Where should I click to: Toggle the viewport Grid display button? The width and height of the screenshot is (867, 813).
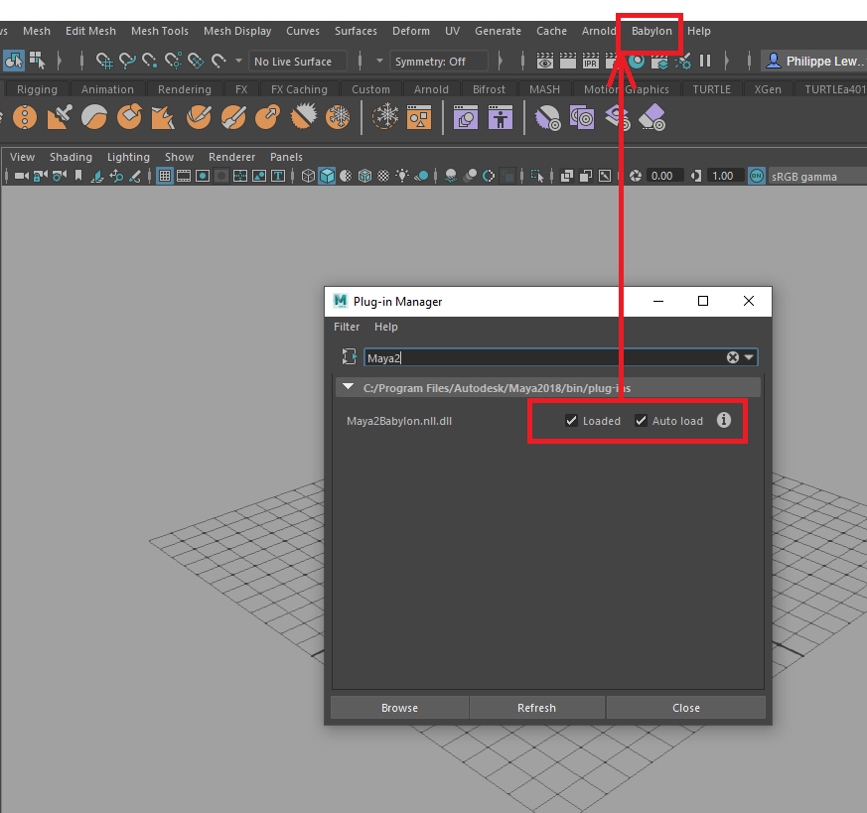(164, 177)
